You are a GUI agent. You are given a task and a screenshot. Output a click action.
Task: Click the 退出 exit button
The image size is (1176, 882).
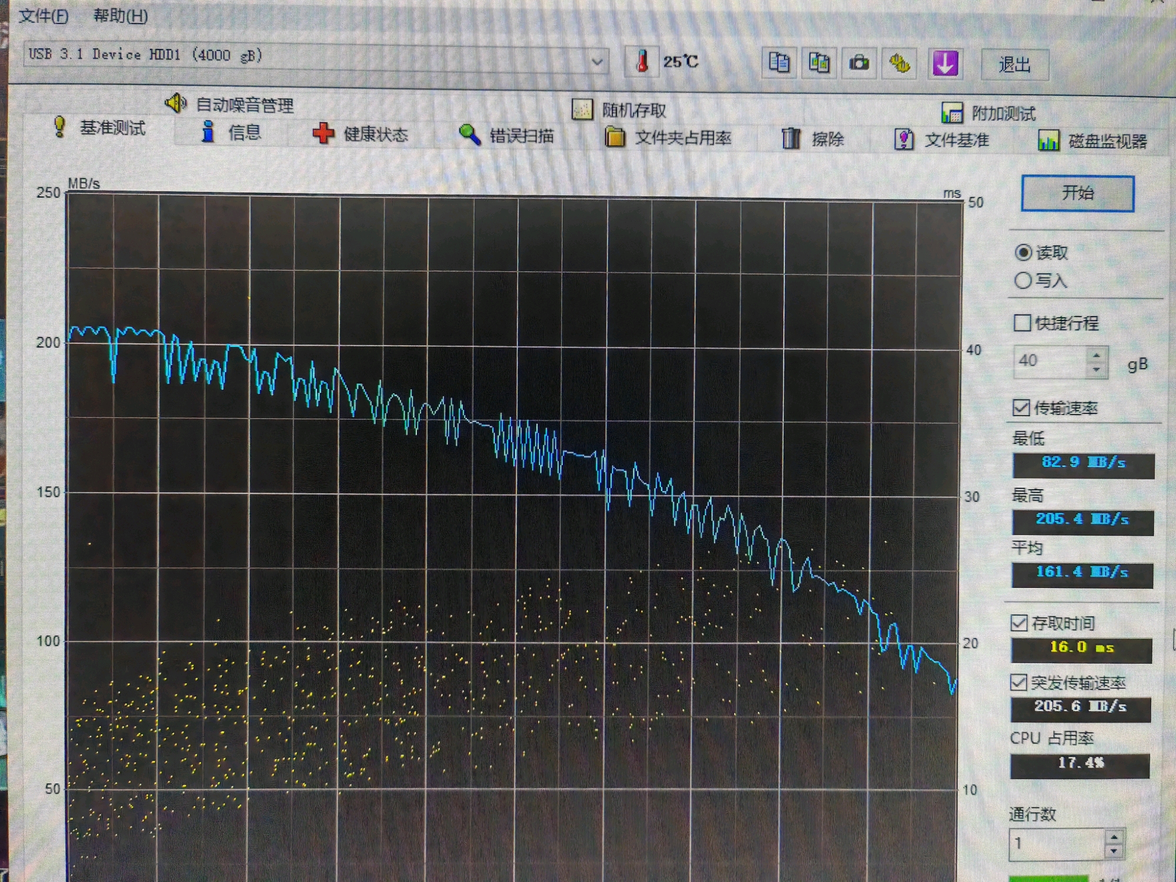click(1015, 64)
